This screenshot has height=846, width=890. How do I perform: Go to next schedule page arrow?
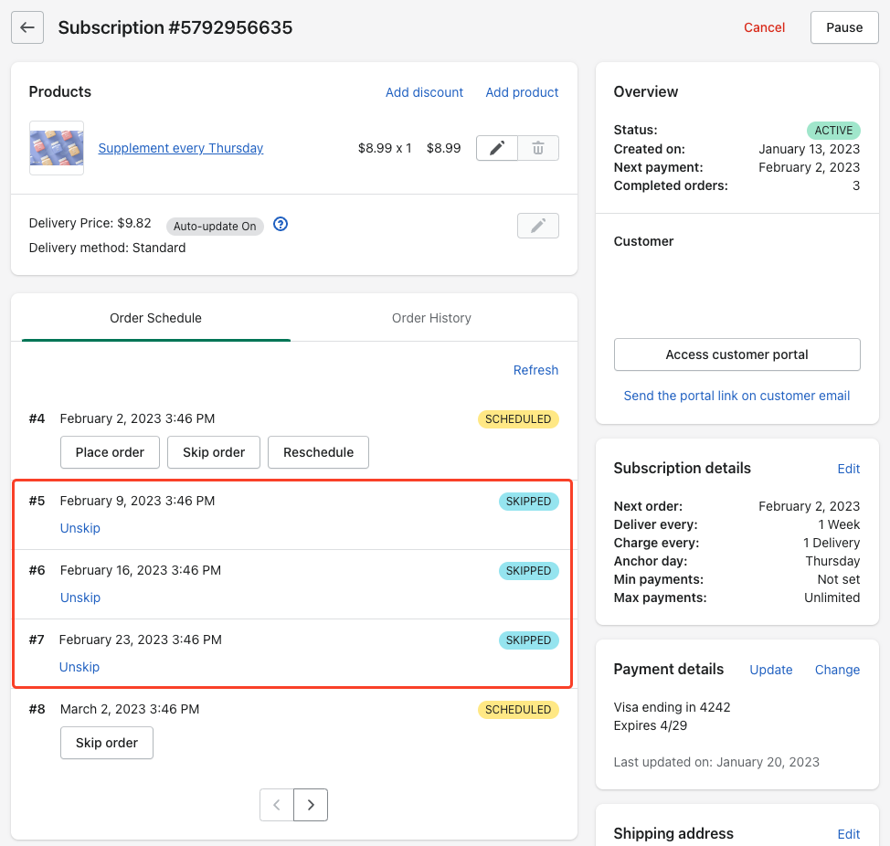tap(311, 805)
